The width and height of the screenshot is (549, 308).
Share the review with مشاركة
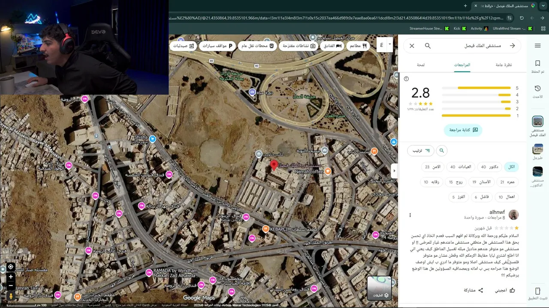tap(474, 290)
